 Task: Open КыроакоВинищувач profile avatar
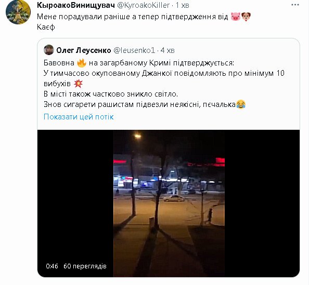[18, 12]
